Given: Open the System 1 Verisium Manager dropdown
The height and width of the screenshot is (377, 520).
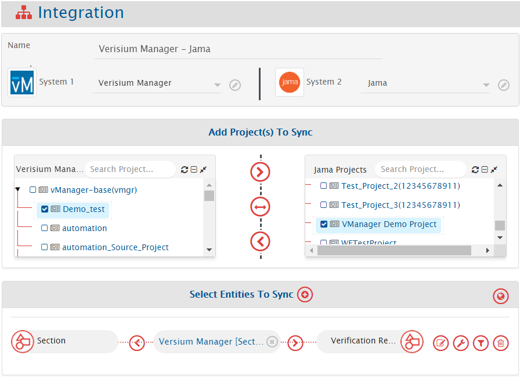Looking at the screenshot, I should pyautogui.click(x=217, y=85).
